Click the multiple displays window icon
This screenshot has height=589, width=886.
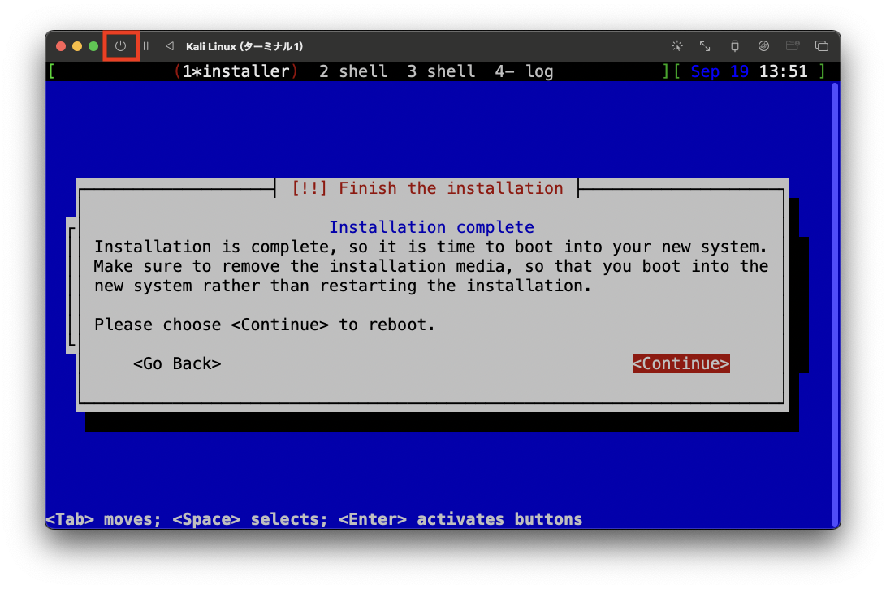(822, 46)
